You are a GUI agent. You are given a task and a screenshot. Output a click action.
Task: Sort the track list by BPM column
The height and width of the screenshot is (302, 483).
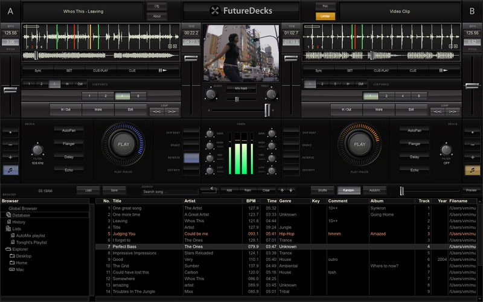click(x=251, y=201)
